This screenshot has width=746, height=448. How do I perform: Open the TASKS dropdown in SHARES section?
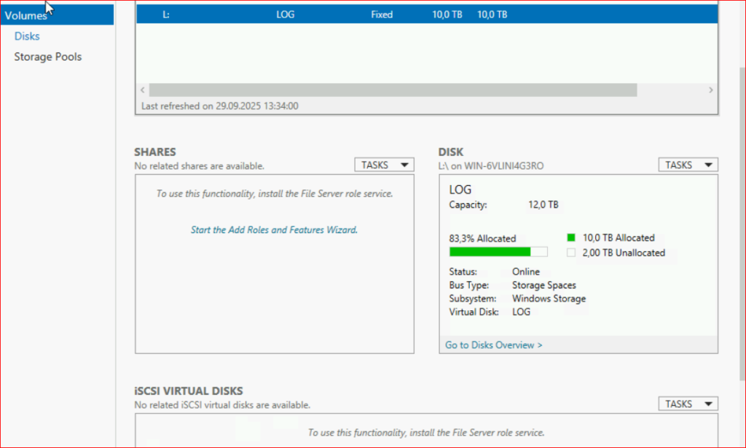pos(384,165)
